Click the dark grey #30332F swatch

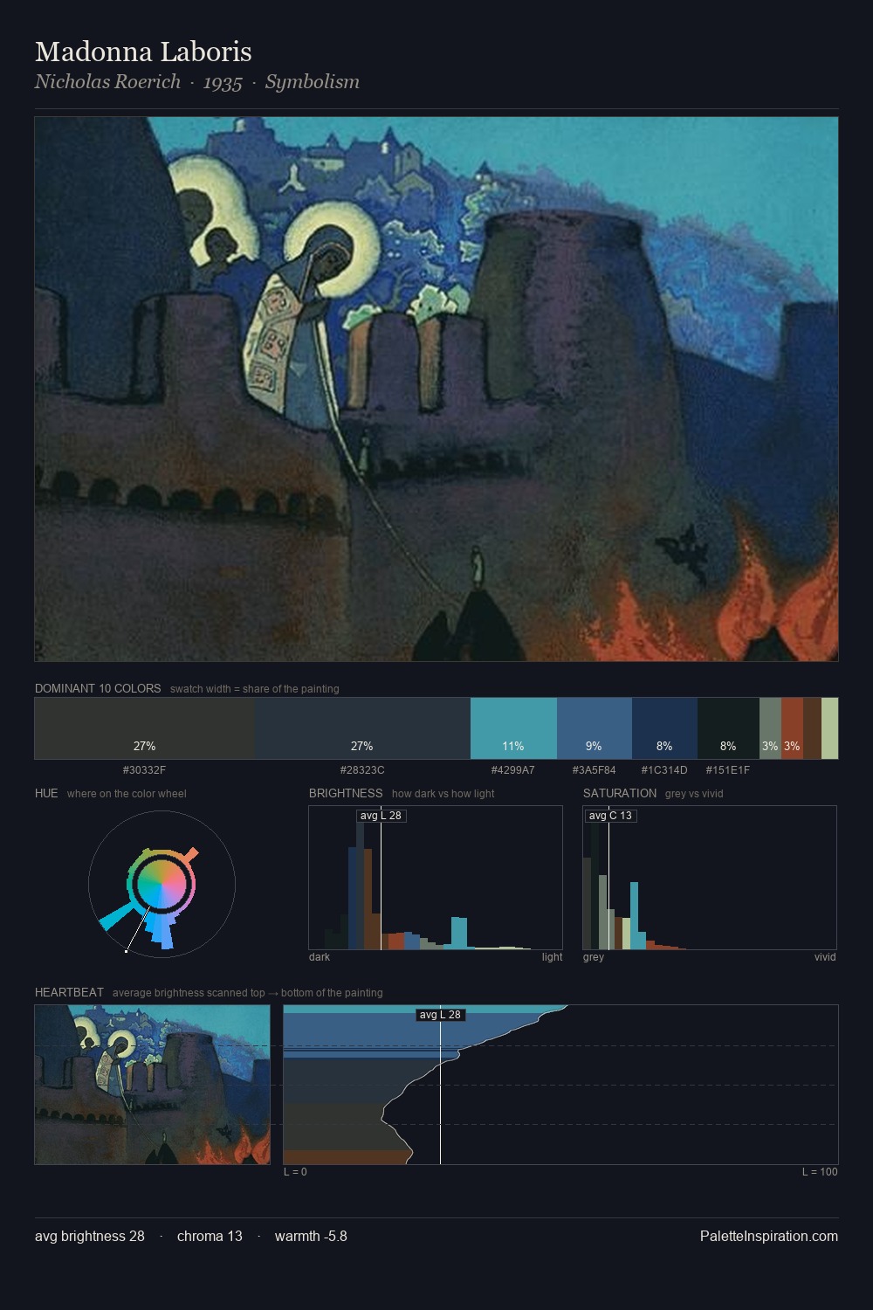(145, 728)
